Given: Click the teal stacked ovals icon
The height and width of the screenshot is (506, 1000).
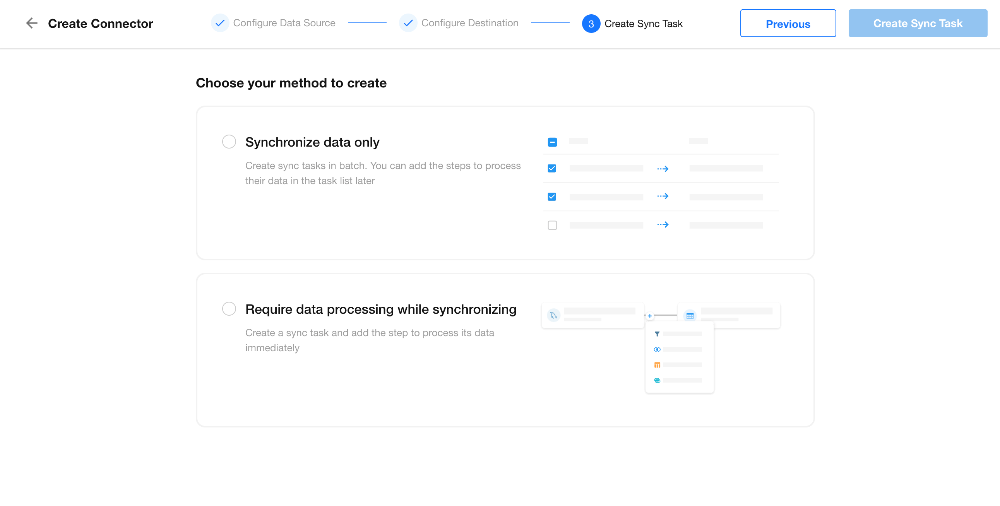Looking at the screenshot, I should coord(657,380).
